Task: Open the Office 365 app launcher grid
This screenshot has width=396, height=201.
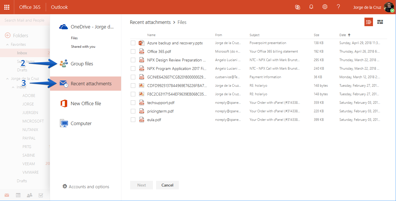Action: (7, 7)
